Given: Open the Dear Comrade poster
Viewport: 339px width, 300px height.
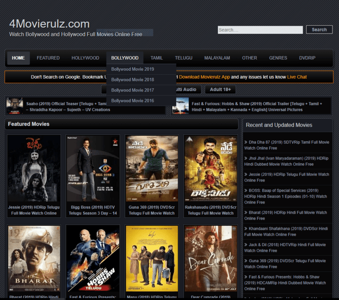Looking at the screenshot, I should tap(211, 258).
